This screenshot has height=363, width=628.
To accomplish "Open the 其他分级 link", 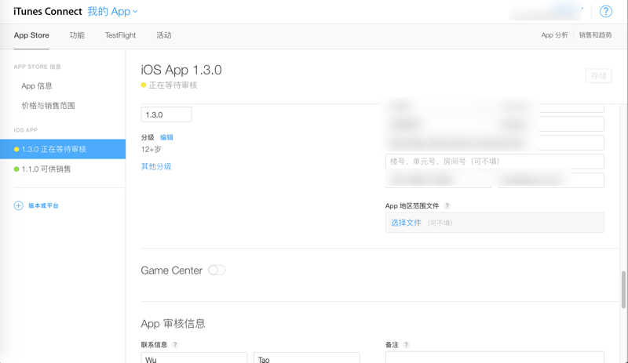I will coord(156,166).
